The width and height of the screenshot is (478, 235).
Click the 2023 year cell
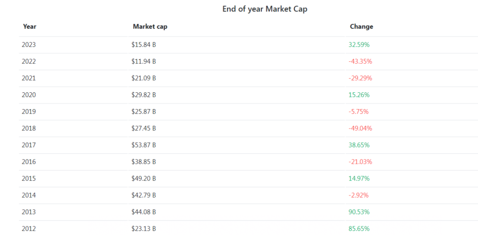[29, 45]
